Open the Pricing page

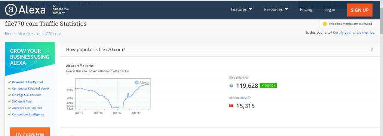click(306, 9)
